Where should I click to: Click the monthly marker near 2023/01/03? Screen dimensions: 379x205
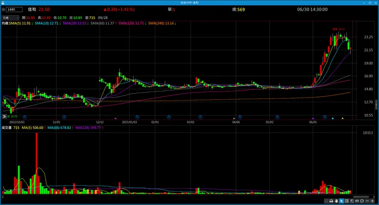pos(137,117)
